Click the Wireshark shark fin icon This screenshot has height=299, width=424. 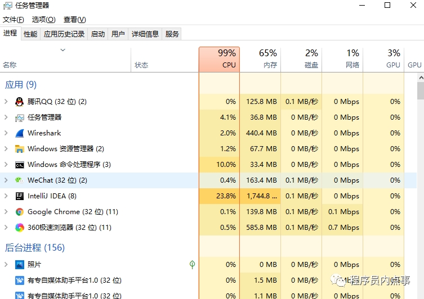pyautogui.click(x=20, y=133)
